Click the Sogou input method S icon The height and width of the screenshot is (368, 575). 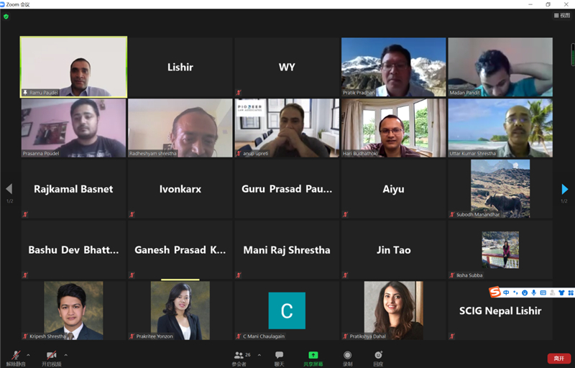(494, 292)
